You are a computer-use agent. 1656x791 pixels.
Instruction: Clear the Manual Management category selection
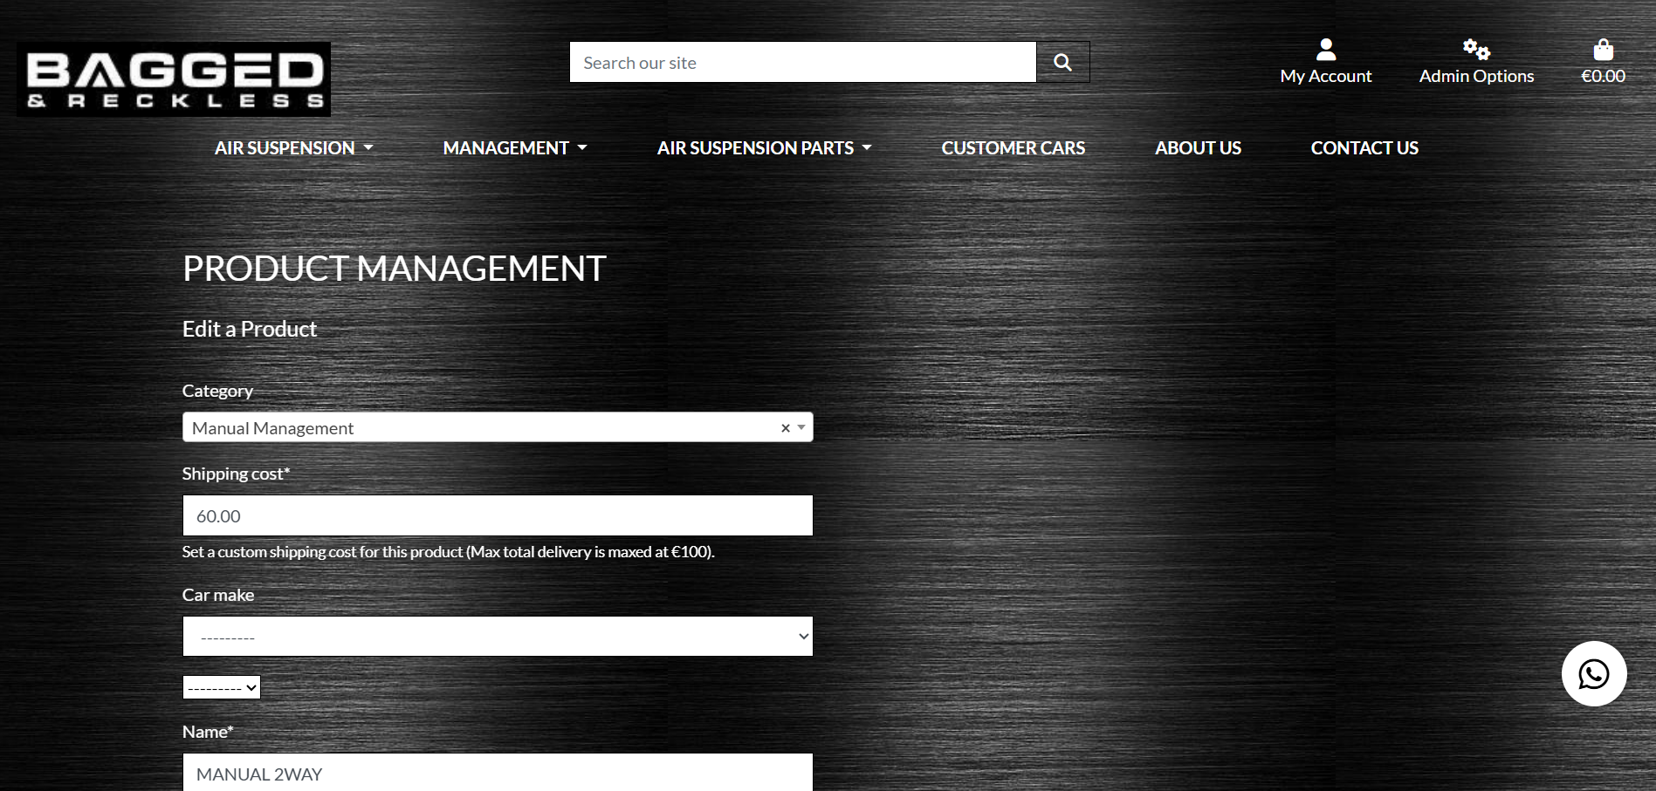pyautogui.click(x=785, y=428)
